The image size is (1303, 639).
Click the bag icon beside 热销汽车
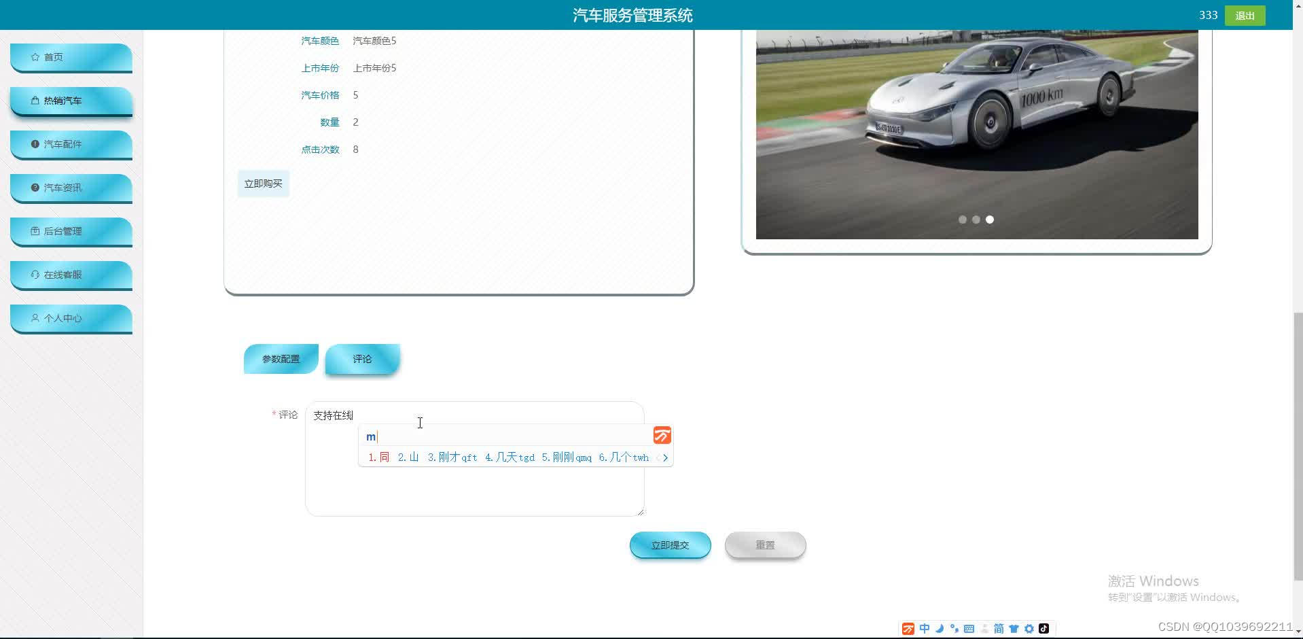35,101
